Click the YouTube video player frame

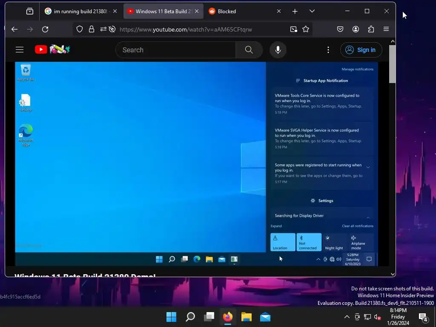point(196,164)
